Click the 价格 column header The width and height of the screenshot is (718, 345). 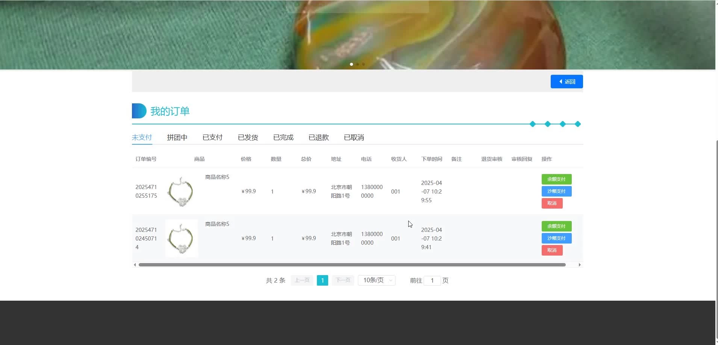pyautogui.click(x=246, y=159)
